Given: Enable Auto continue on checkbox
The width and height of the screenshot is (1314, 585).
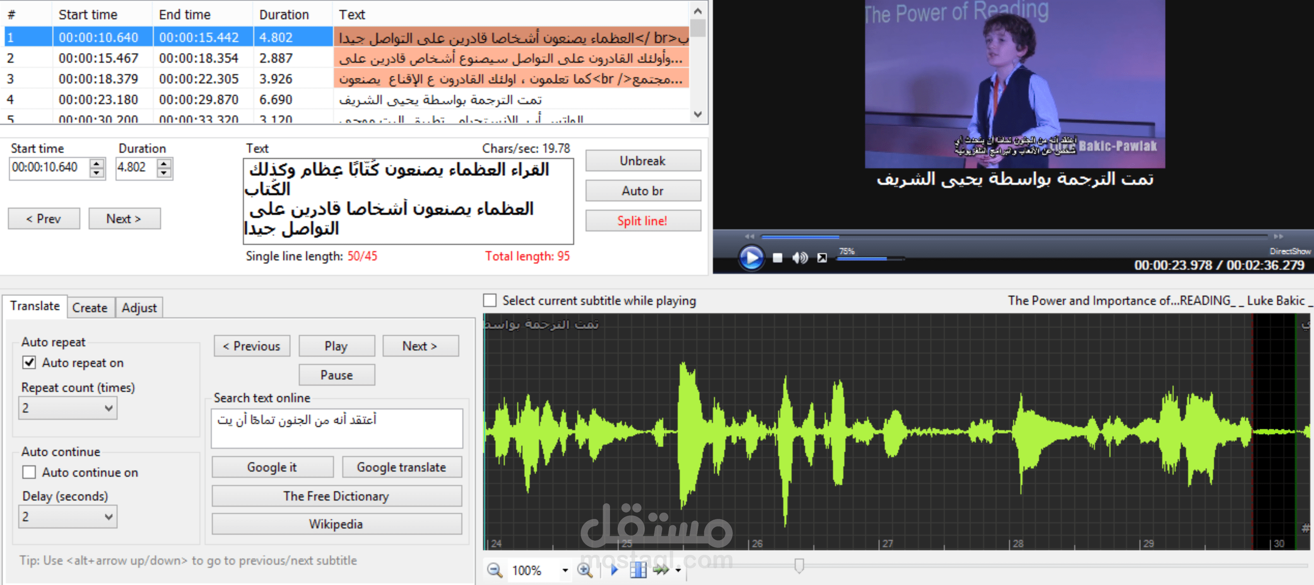Looking at the screenshot, I should click(29, 472).
